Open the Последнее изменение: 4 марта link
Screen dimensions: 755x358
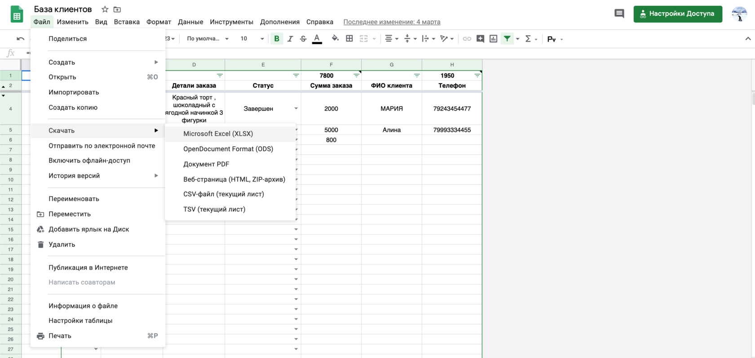point(392,22)
